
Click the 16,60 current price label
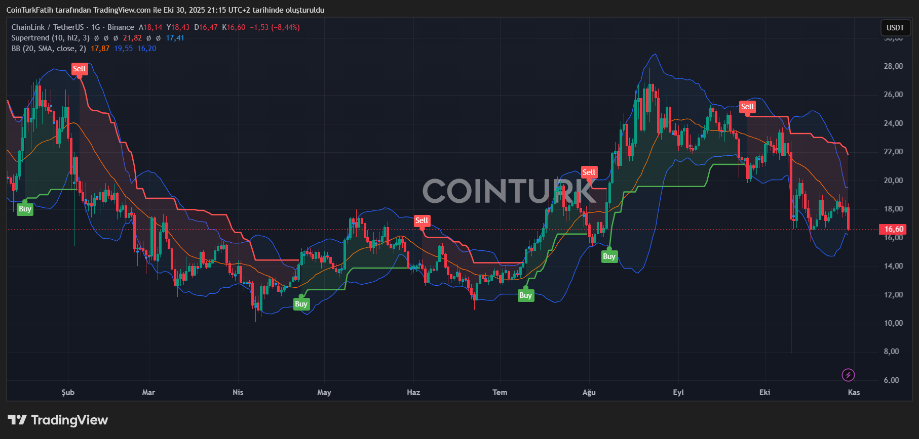(x=894, y=229)
